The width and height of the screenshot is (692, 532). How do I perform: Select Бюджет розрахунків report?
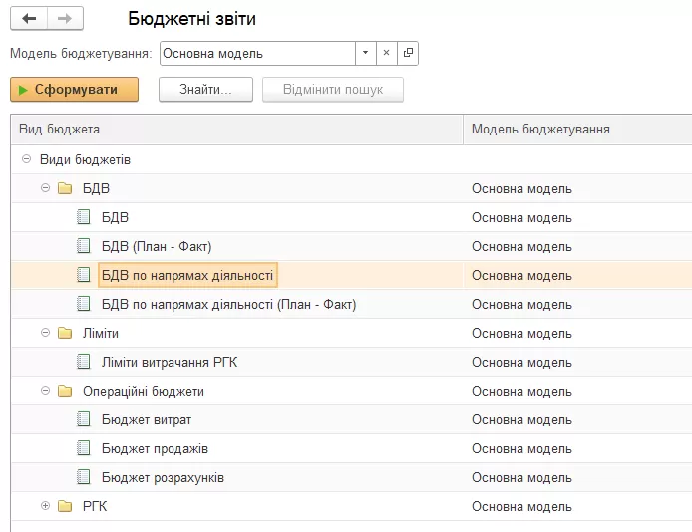pyautogui.click(x=163, y=478)
